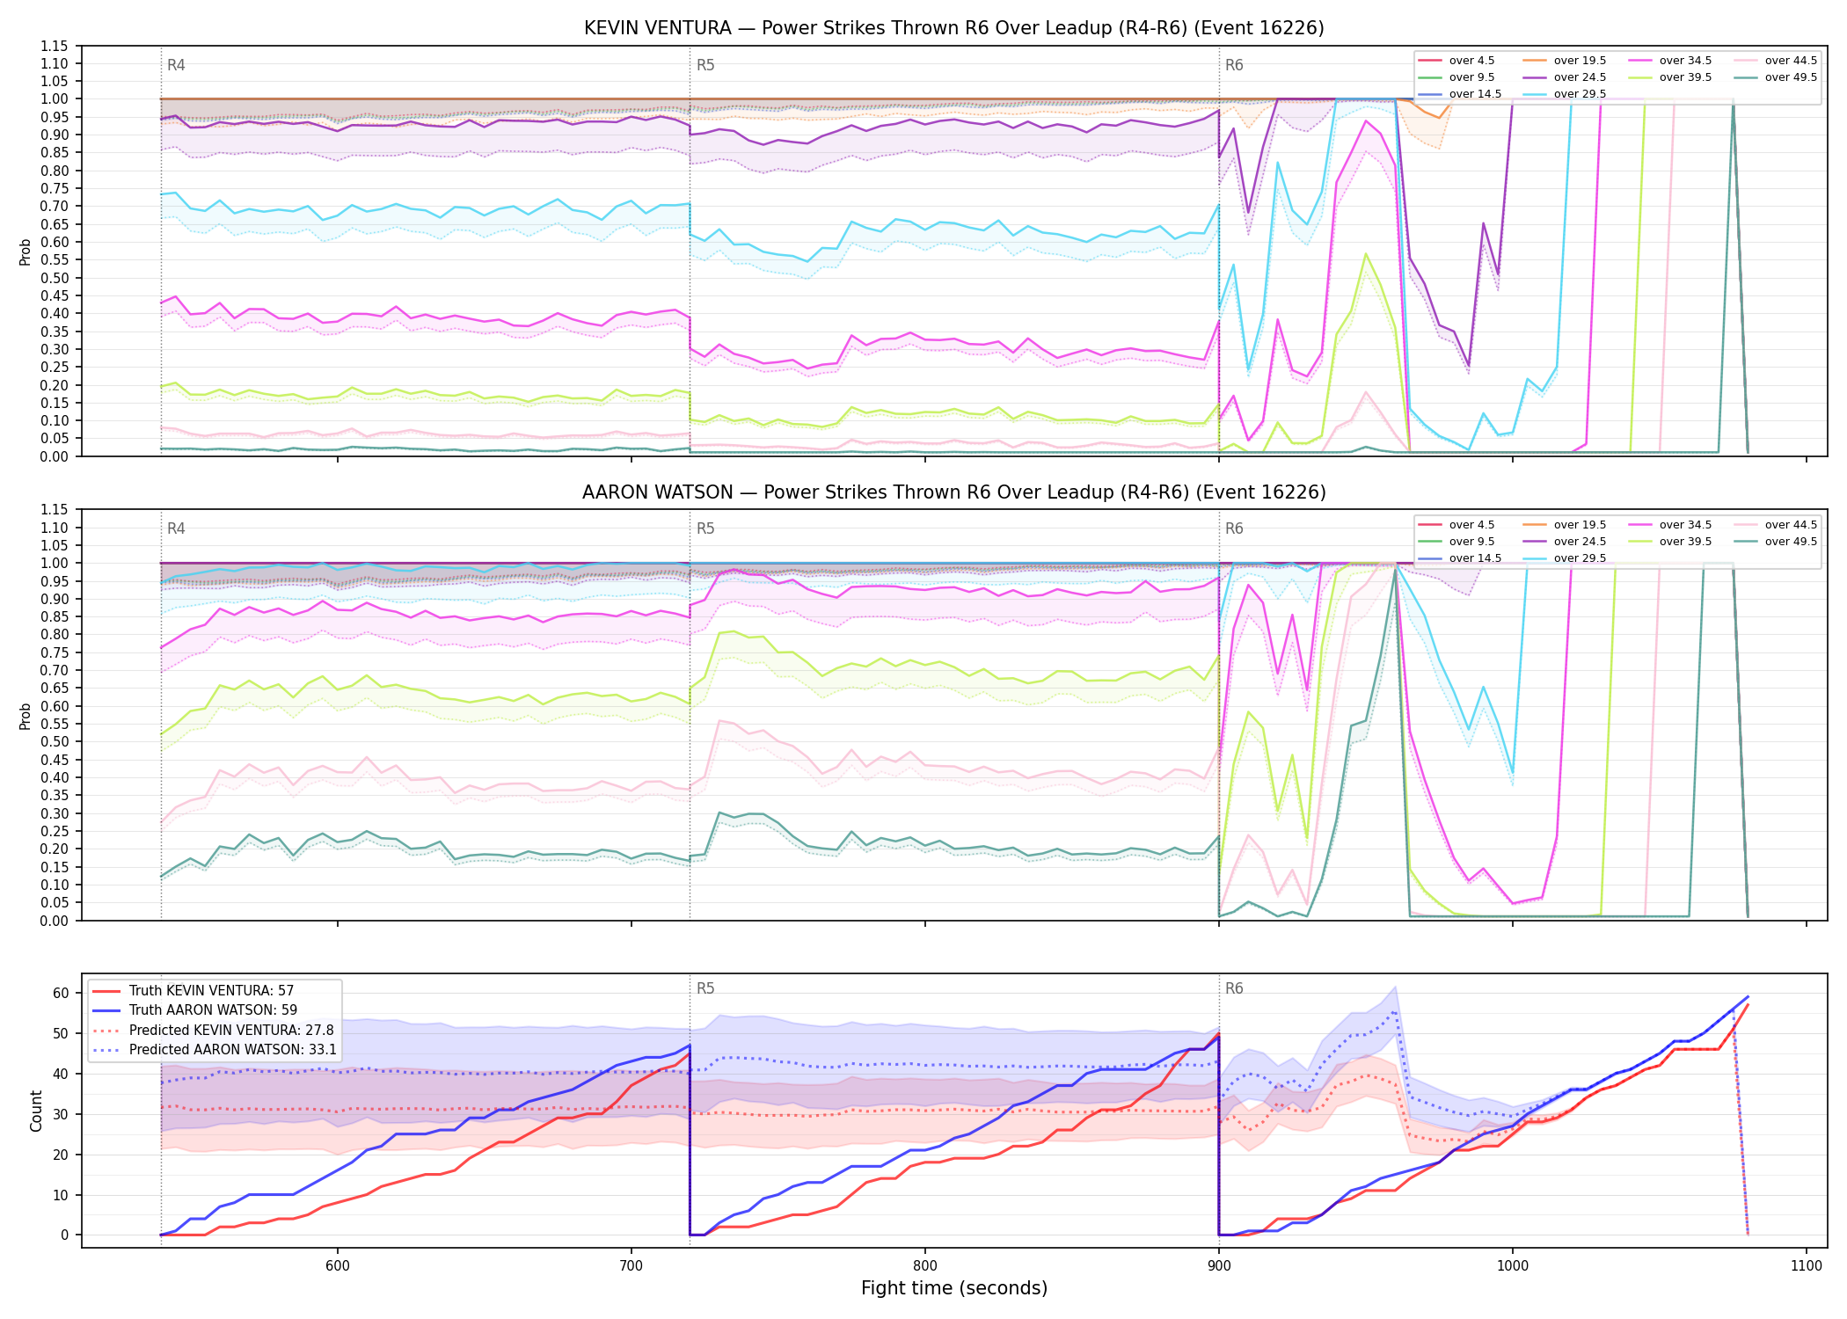Click the 1000 tick on the time axis

pyautogui.click(x=1513, y=1265)
